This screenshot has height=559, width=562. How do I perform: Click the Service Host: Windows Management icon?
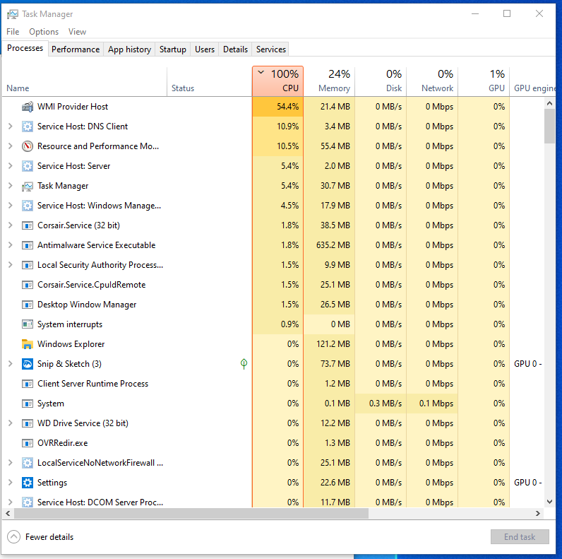coord(28,206)
